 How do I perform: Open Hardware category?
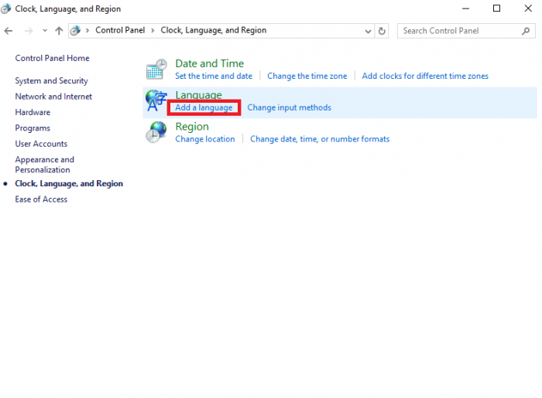[33, 112]
